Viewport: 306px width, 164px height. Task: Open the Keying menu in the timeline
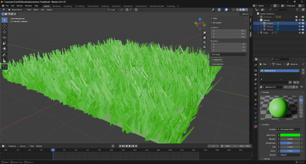click(x=23, y=146)
